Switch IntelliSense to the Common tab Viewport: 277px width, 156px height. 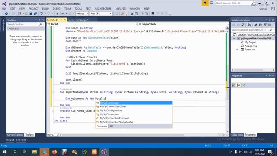tap(102, 126)
